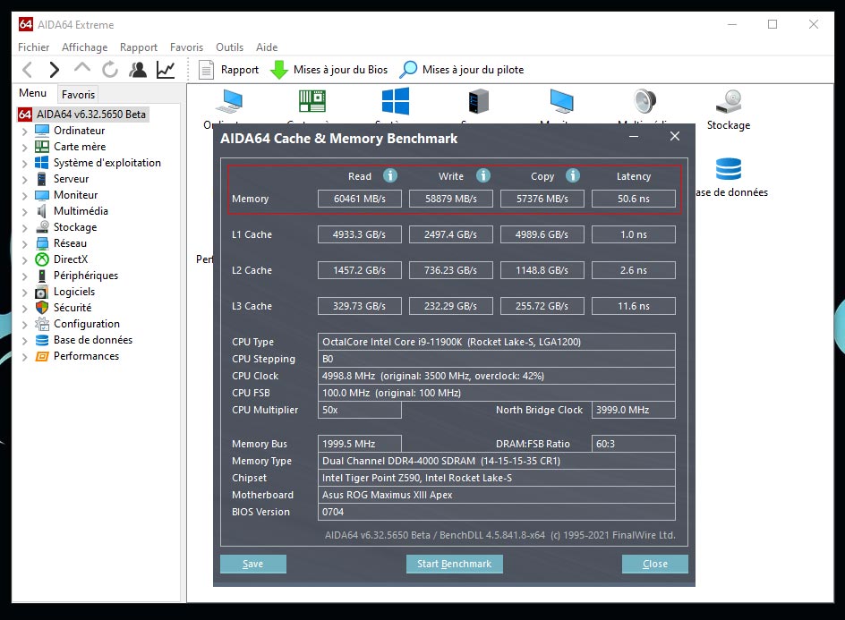Open the Outils menu
Screen dimensions: 845x620
coord(229,47)
